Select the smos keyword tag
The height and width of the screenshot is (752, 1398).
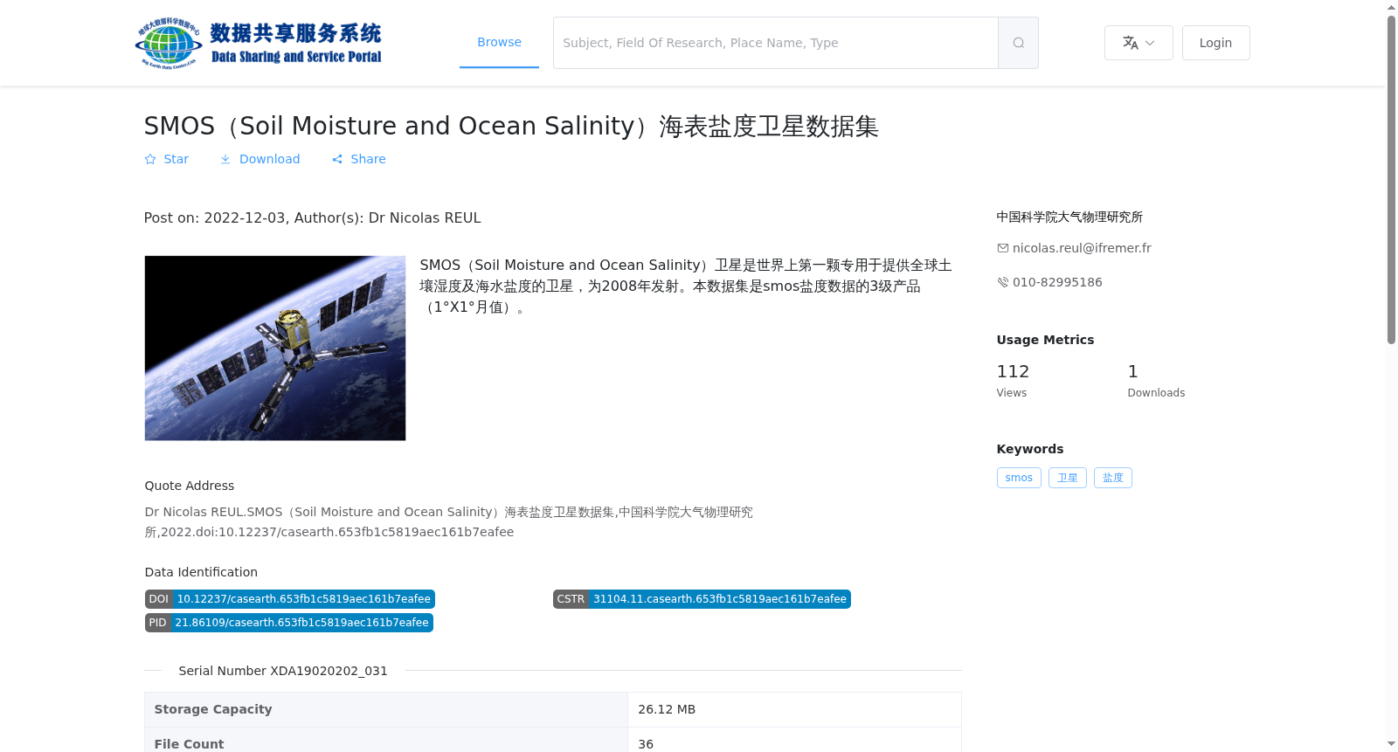(x=1019, y=478)
